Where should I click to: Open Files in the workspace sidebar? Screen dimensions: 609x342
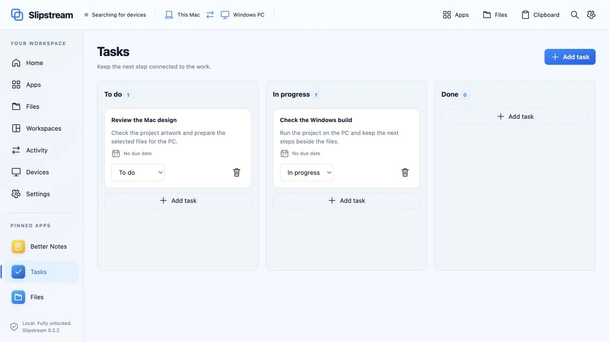[42, 106]
